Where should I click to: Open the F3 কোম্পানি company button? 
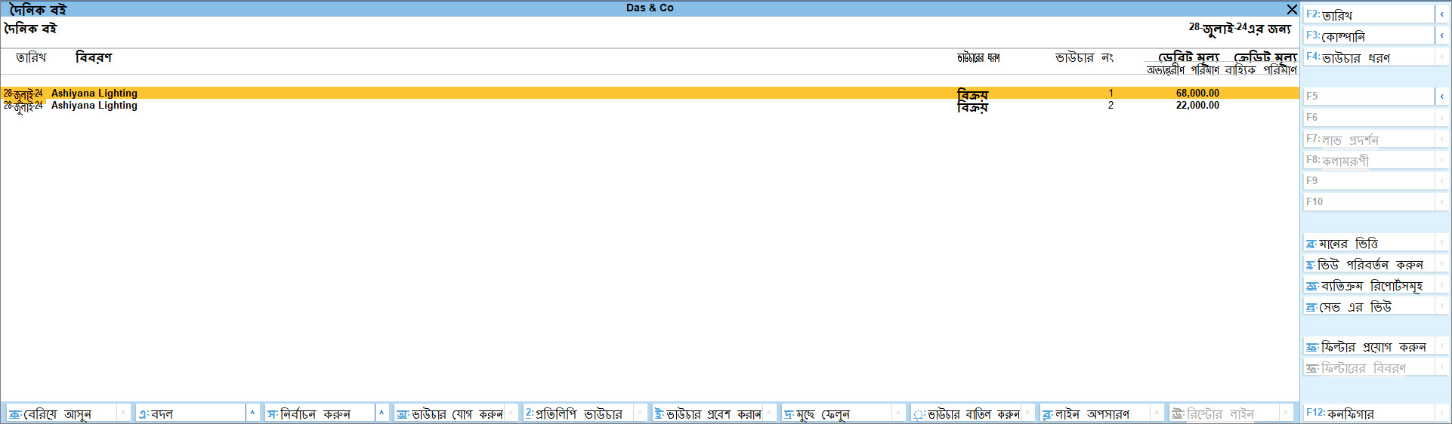[x=1368, y=35]
